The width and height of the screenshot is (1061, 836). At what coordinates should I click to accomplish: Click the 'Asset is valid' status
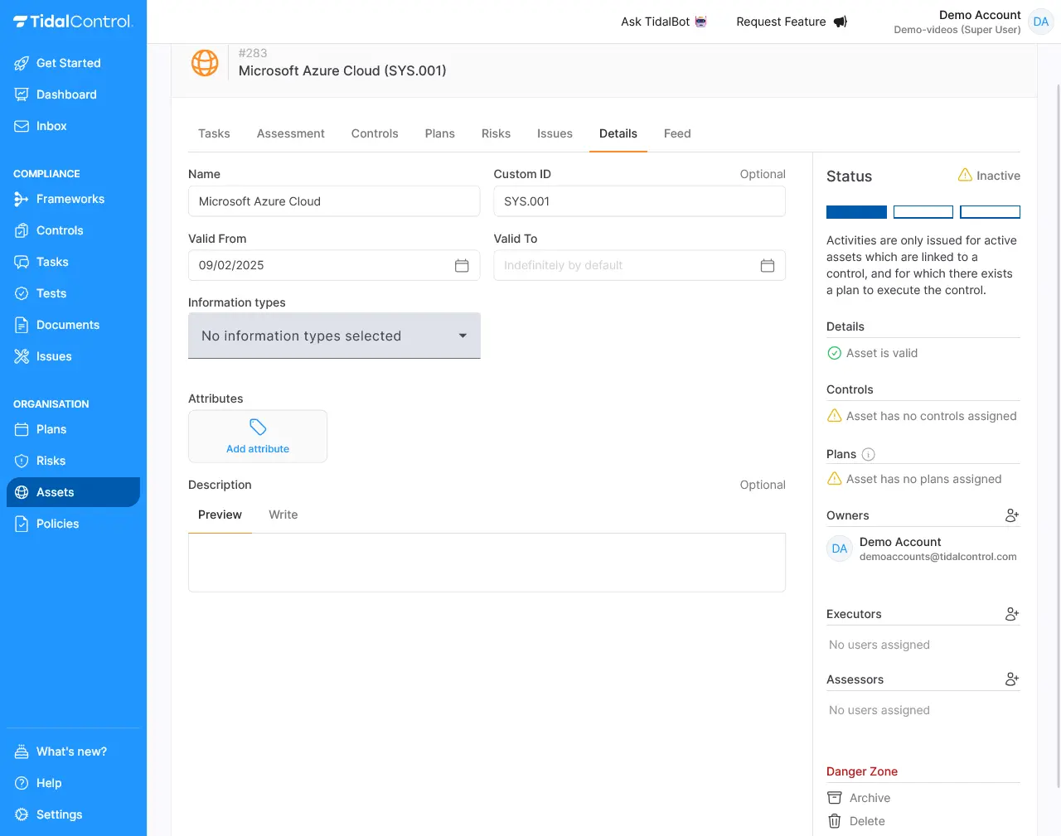[873, 353]
